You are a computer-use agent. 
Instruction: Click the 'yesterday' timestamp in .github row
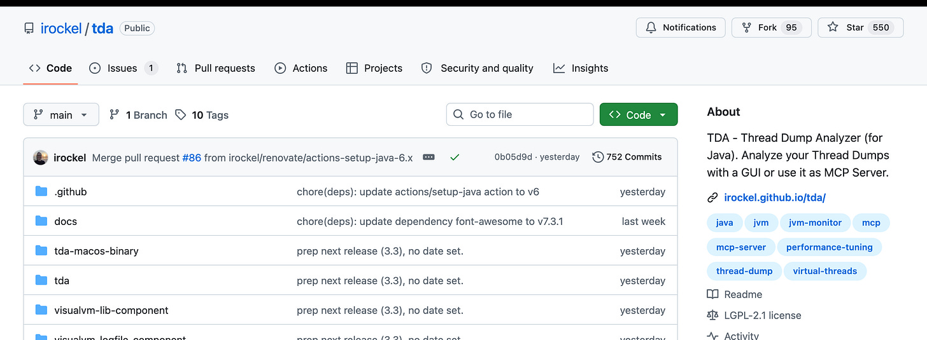click(x=642, y=192)
